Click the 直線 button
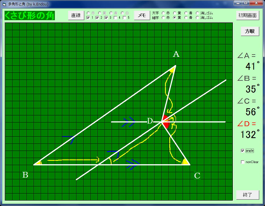265x206 pixels. tap(76, 15)
